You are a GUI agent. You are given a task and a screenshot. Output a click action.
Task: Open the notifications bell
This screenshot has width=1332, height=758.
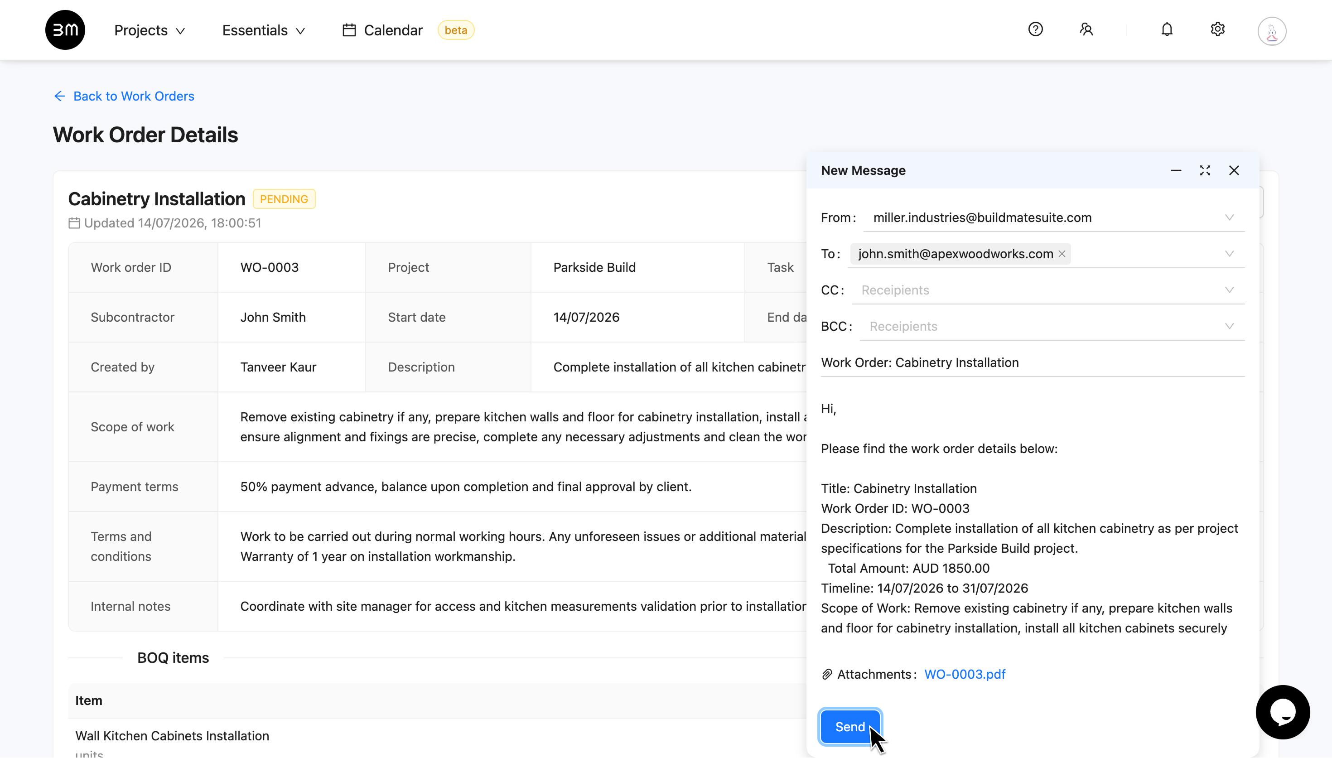pos(1167,29)
